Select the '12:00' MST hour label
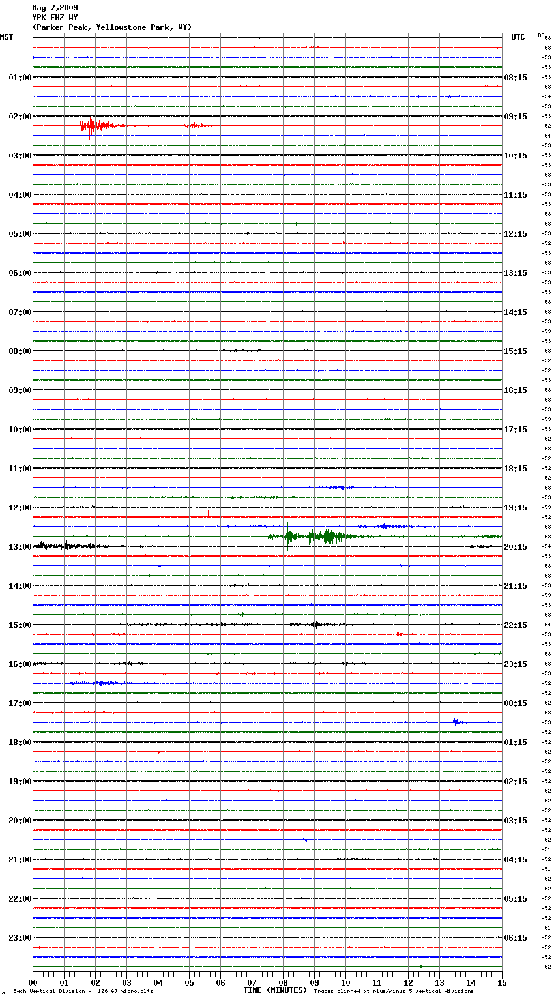The height and width of the screenshot is (1000, 554). [20, 507]
